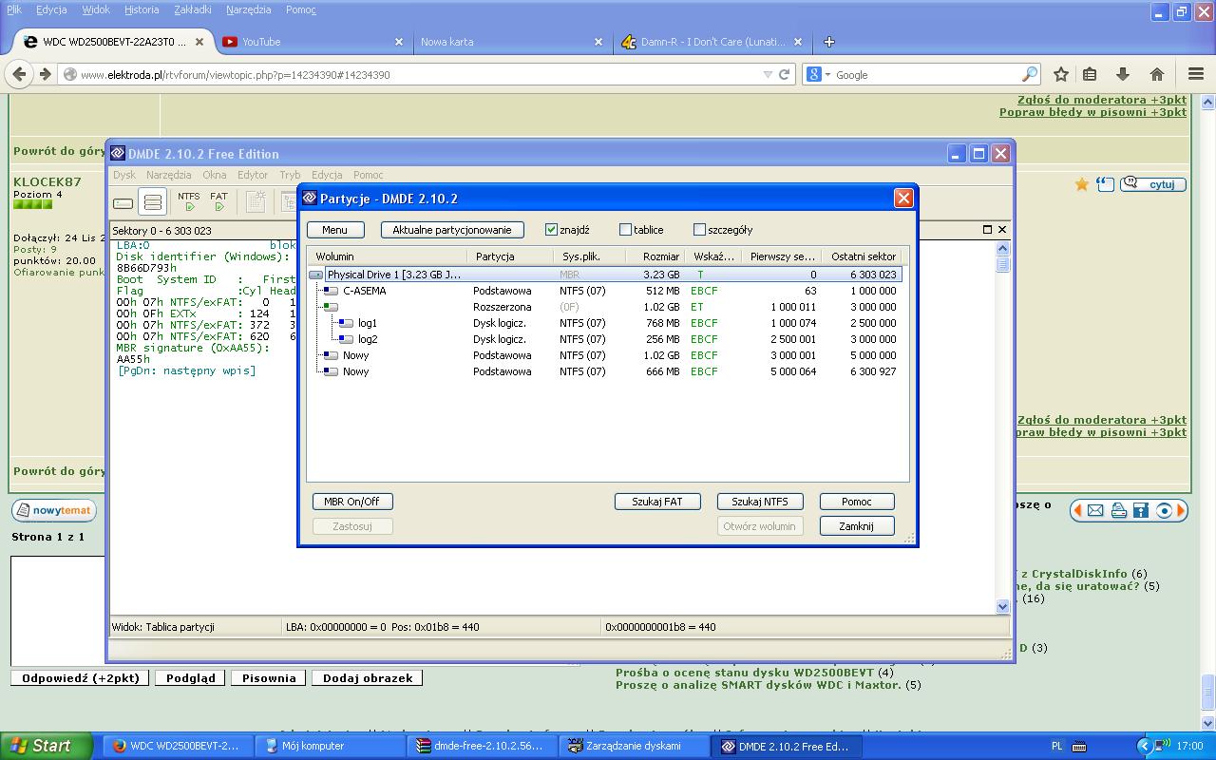Click the Szukaj NTFS button

[760, 502]
